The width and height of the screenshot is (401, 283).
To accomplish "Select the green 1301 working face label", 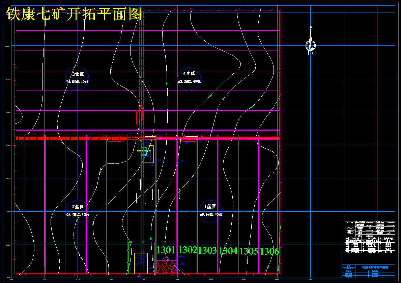I will (x=166, y=250).
